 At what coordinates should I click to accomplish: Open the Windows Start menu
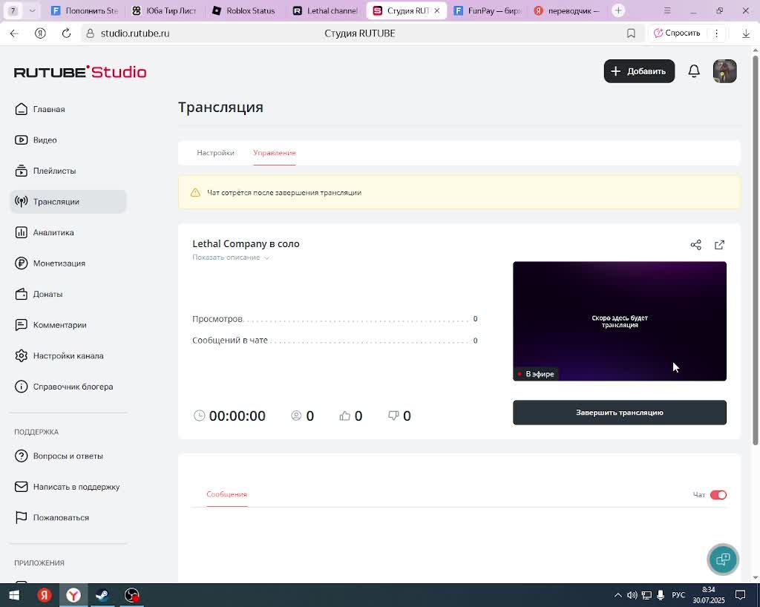(13, 595)
